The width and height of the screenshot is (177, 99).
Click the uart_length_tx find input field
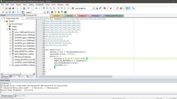click(x=84, y=9)
